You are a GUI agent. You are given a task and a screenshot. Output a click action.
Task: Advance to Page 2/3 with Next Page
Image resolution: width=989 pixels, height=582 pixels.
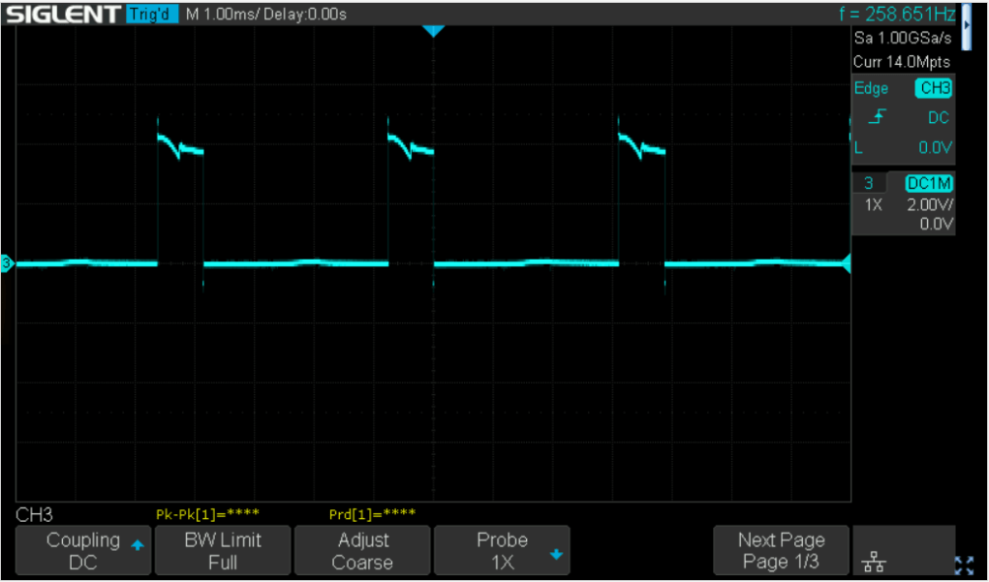780,549
